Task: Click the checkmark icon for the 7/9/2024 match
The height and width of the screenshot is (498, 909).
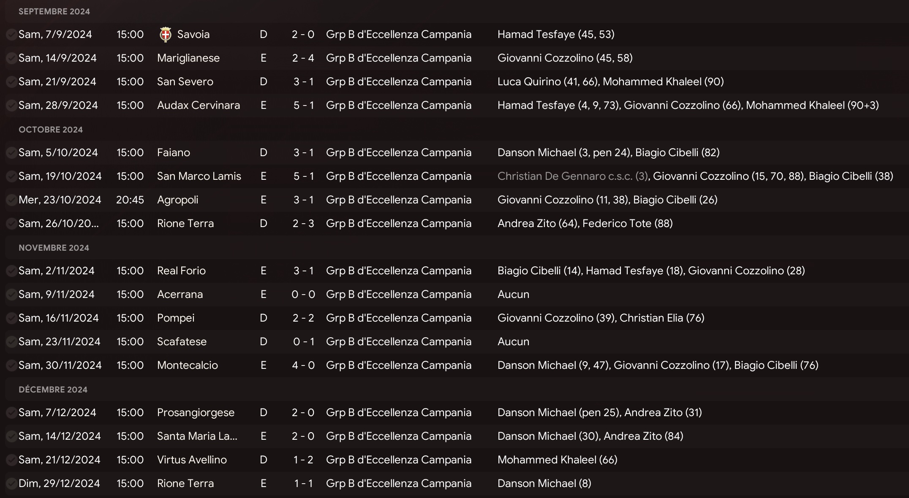Action: (11, 35)
